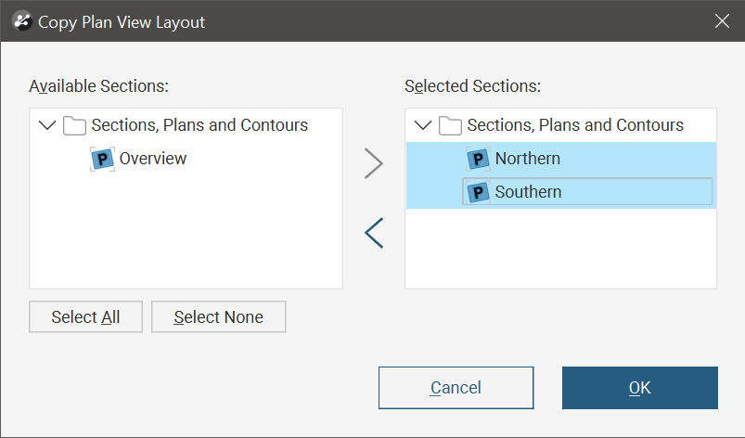Confirm with the OK button
This screenshot has height=438, width=745.
(x=639, y=388)
